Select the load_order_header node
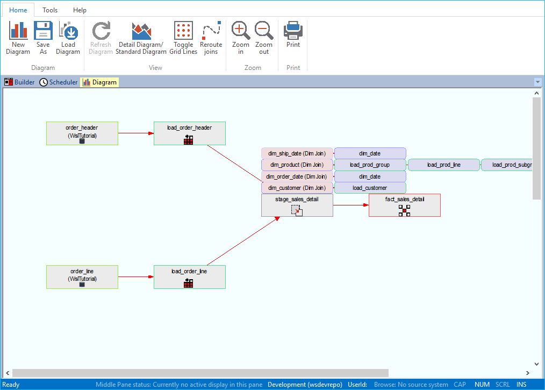This screenshot has width=545, height=390. (189, 133)
